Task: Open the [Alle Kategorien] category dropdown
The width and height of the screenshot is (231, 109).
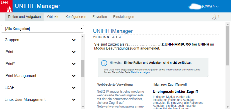Action: [x=42, y=29]
